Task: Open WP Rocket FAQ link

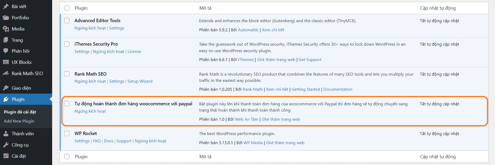Action: pyautogui.click(x=97, y=141)
